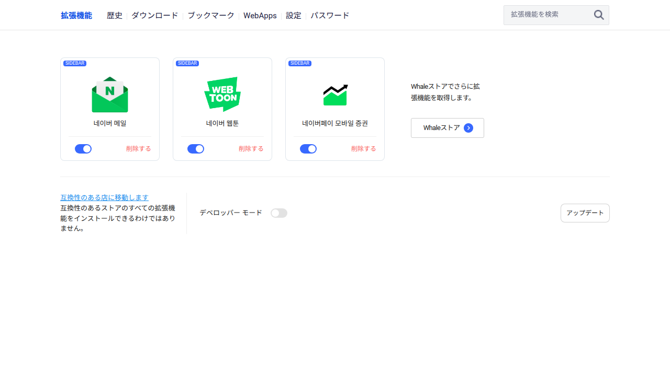Focus the 拡張機能を検索 search field
The height and width of the screenshot is (376, 670).
coord(556,15)
